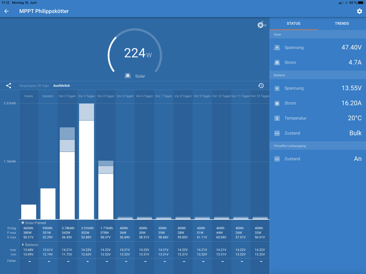Go back using the arrow icon
The height and width of the screenshot is (274, 366).
coord(7,11)
